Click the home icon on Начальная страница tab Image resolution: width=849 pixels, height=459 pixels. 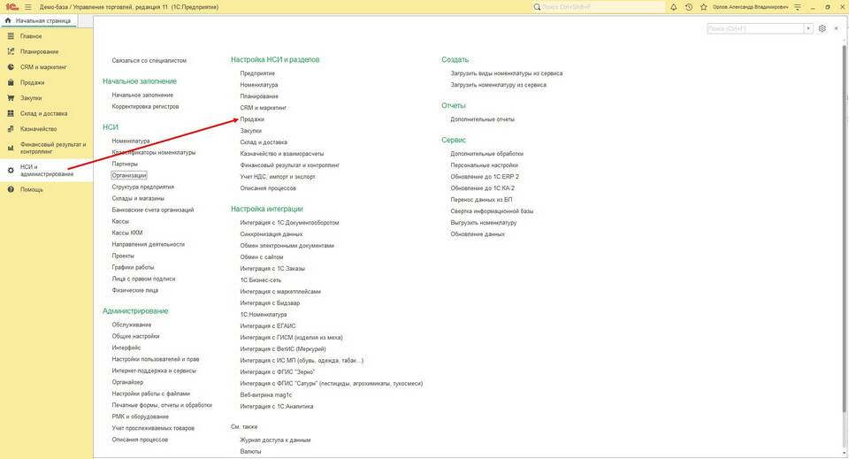click(x=8, y=20)
